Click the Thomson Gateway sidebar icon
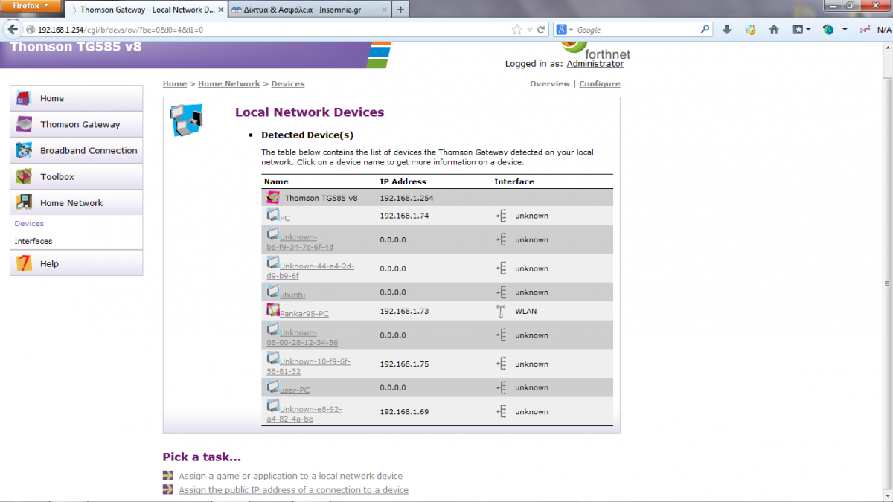This screenshot has width=893, height=502. tap(24, 124)
